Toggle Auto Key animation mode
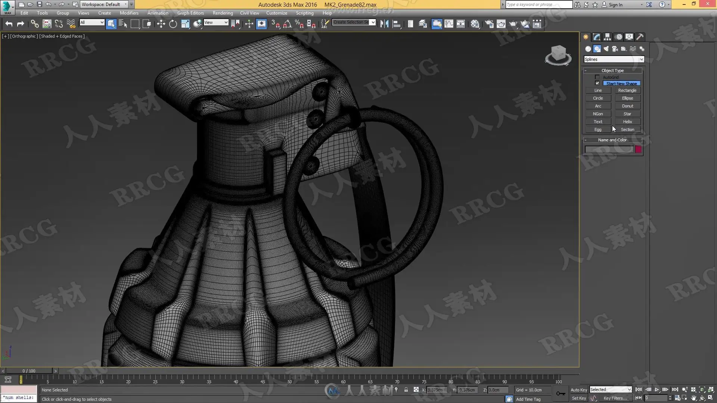 [x=578, y=390]
